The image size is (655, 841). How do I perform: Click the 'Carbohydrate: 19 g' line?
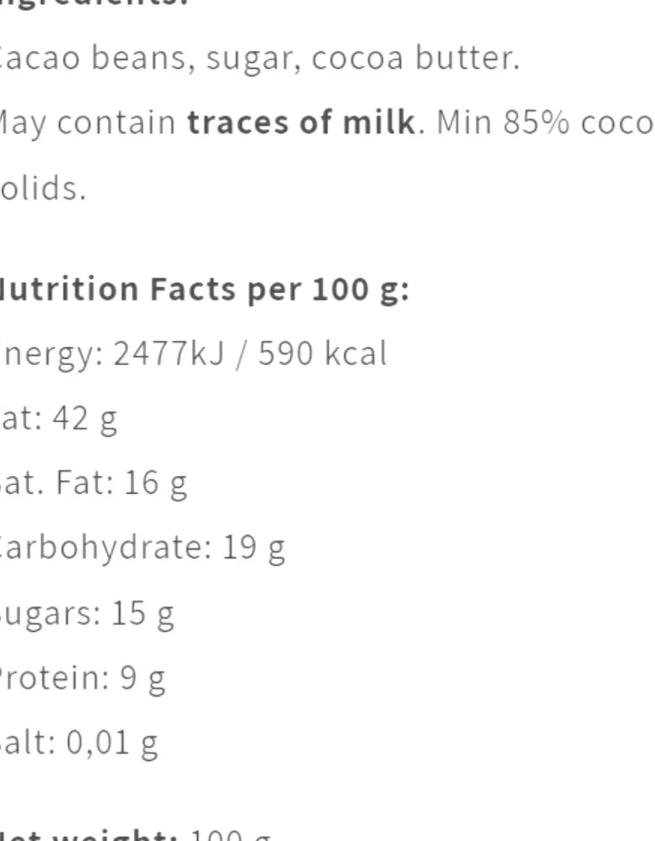click(x=142, y=548)
